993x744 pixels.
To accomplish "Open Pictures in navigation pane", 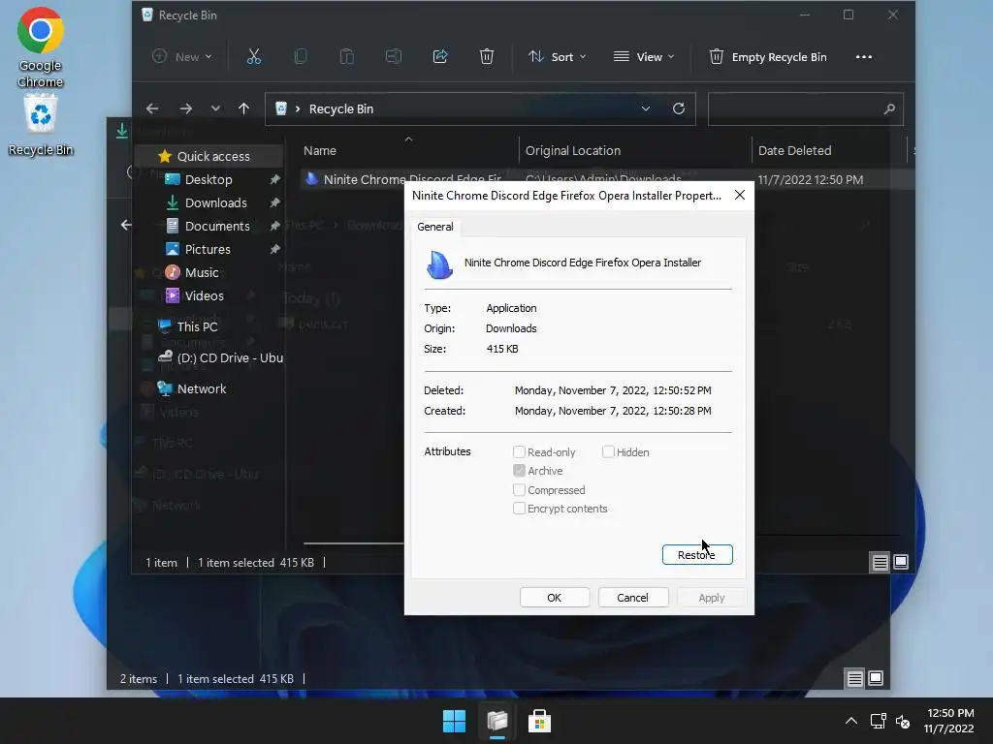I will 208,249.
